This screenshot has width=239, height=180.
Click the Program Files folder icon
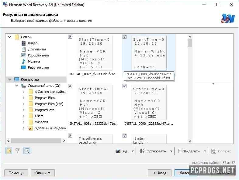click(31, 98)
